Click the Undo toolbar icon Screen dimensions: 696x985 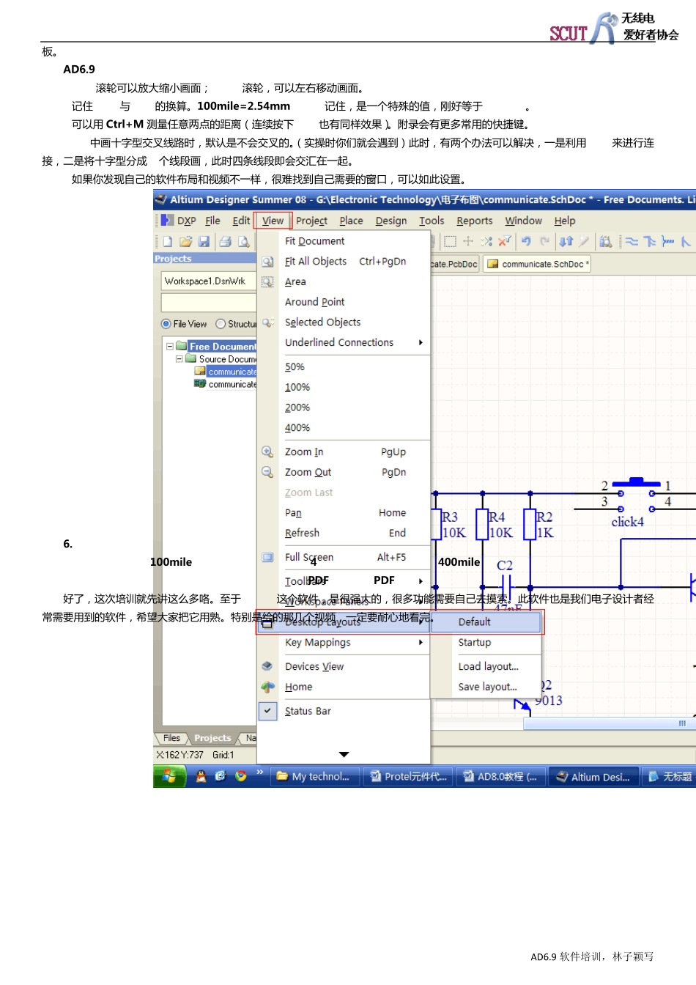pyautogui.click(x=526, y=241)
